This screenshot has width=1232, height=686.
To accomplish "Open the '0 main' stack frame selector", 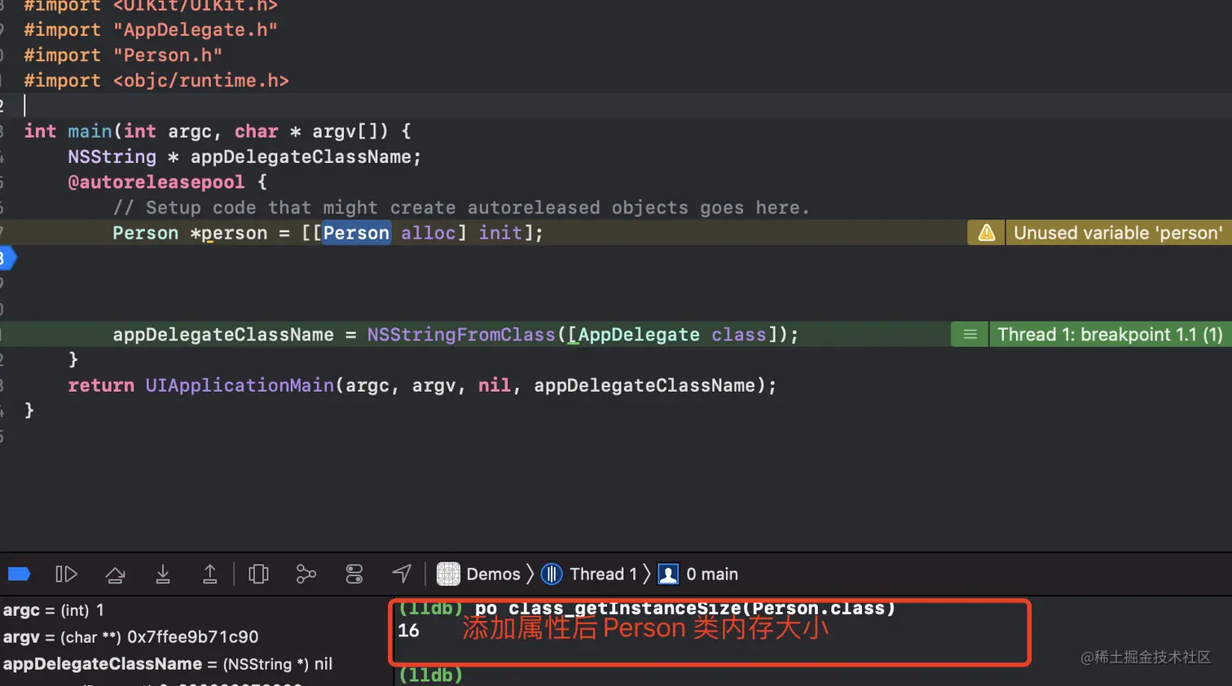I will [x=698, y=574].
